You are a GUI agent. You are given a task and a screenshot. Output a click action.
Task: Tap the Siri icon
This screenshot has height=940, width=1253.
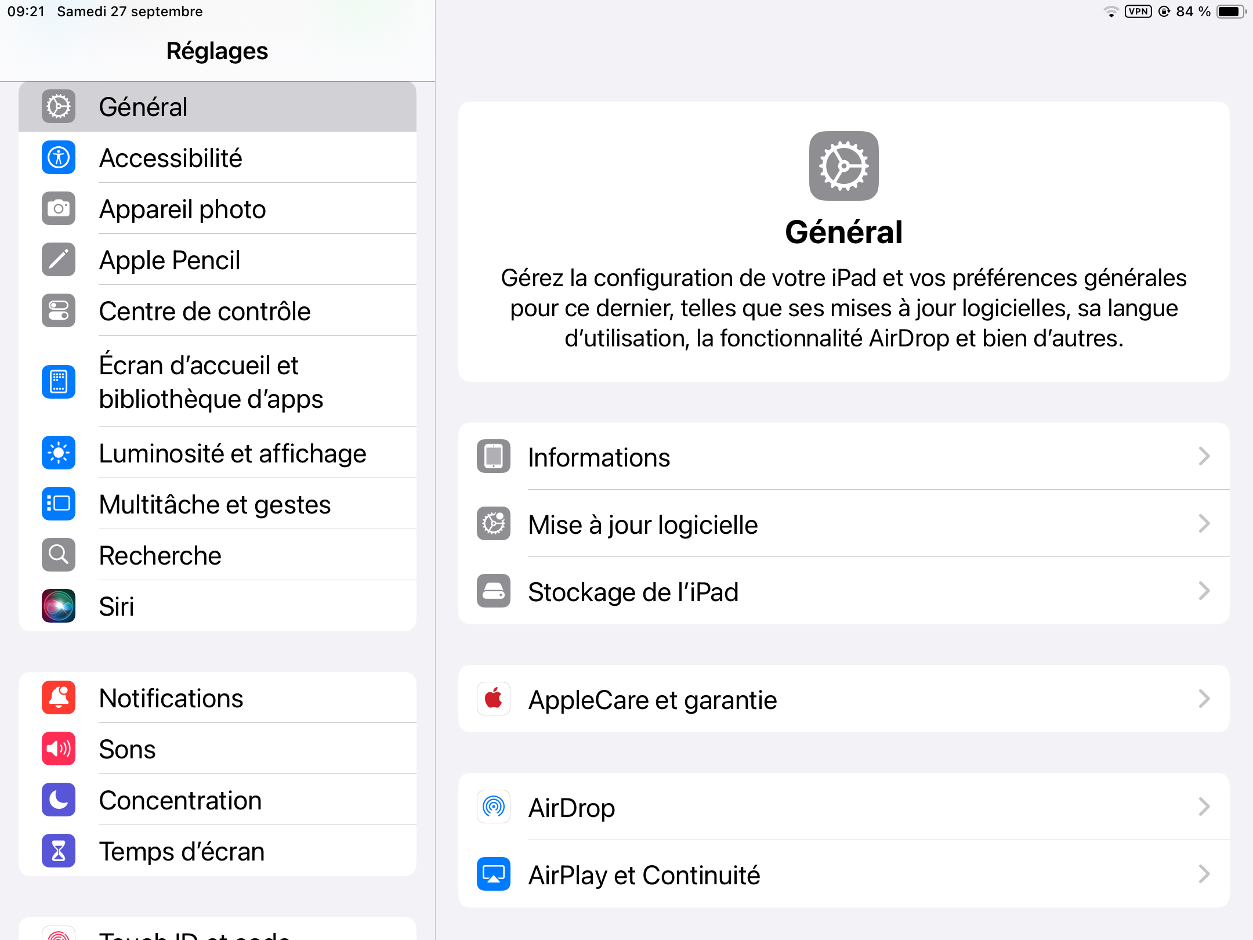59,606
